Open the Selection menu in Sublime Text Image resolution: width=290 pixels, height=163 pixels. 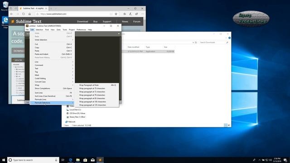click(x=39, y=29)
